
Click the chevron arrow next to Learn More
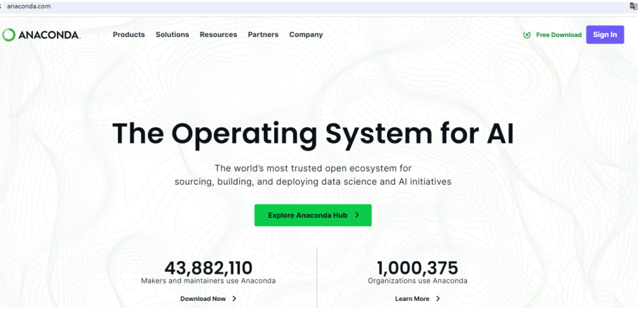pos(438,299)
